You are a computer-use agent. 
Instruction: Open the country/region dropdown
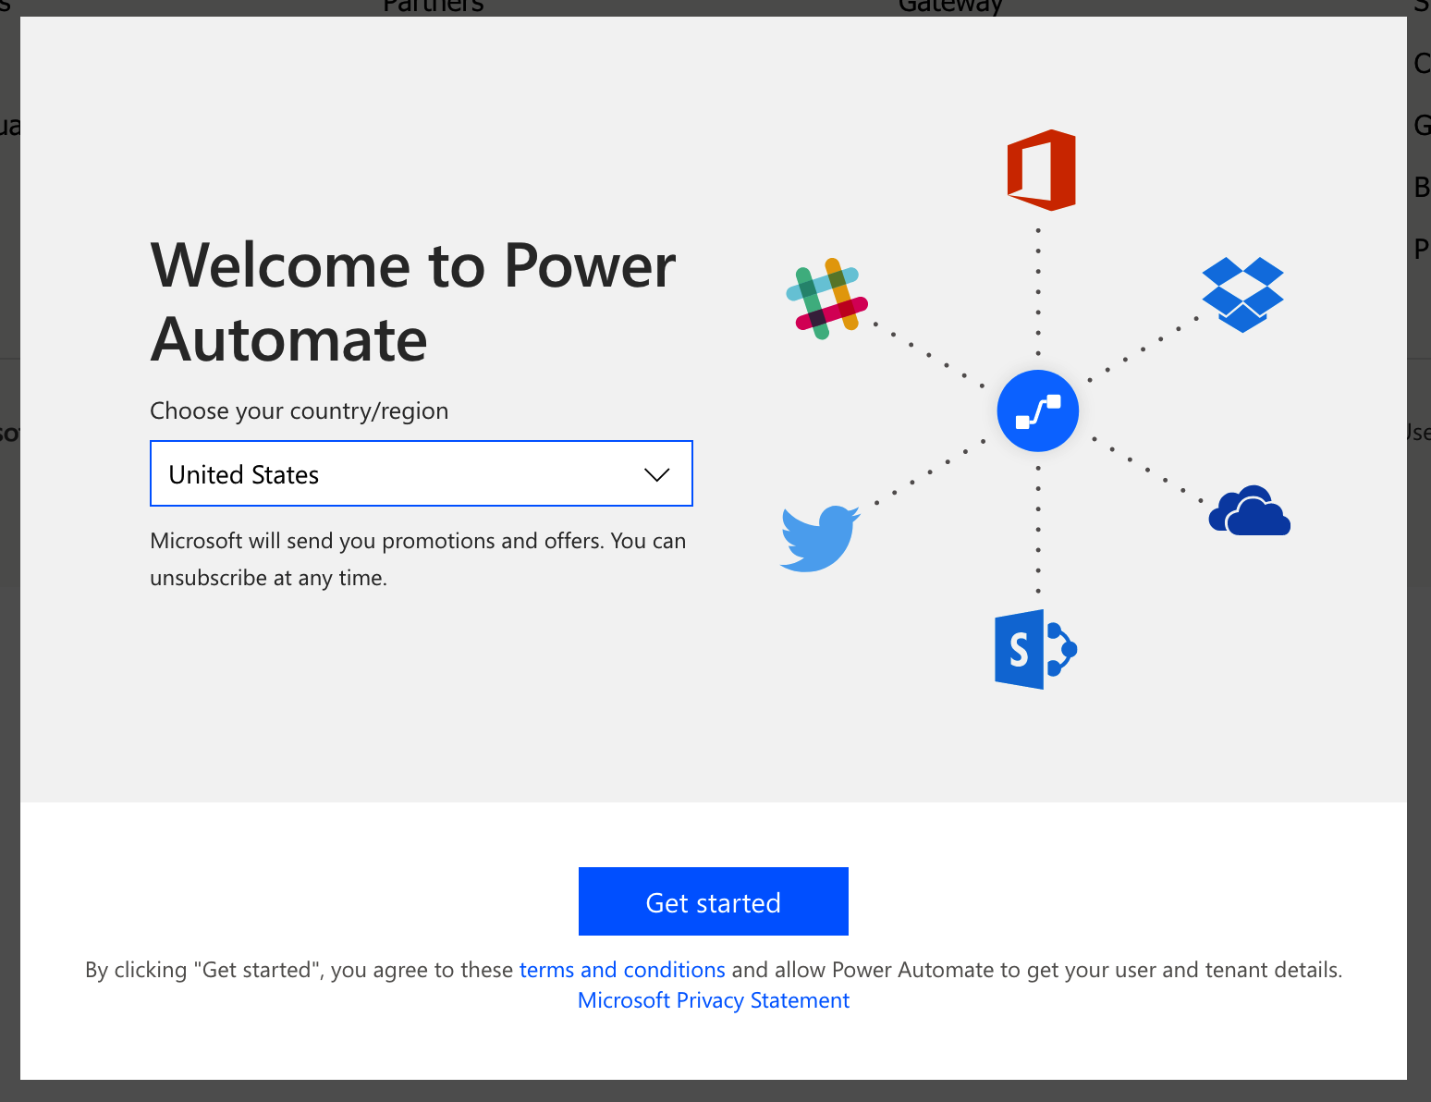coord(422,473)
